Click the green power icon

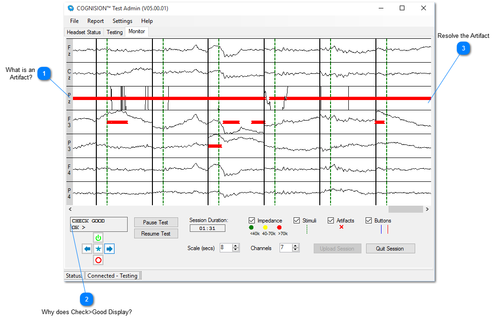pyautogui.click(x=98, y=237)
